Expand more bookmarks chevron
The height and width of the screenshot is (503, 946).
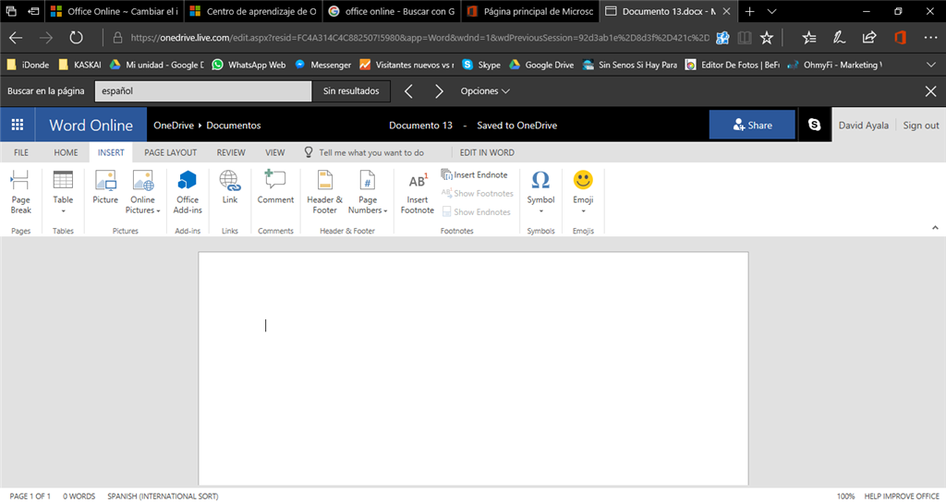[931, 65]
